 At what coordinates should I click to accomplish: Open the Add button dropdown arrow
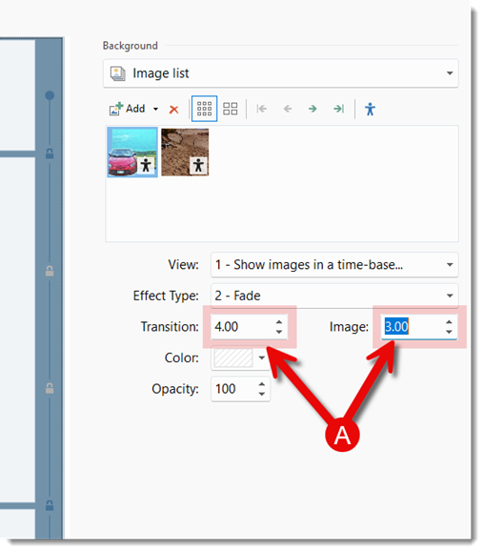[x=155, y=109]
